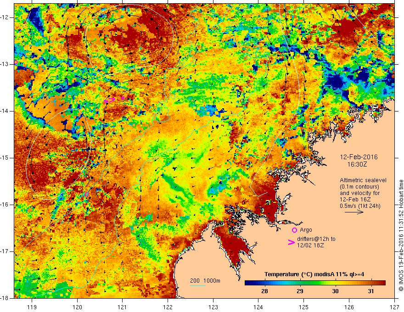Pick the dark red end of temperature colorbar
The width and height of the screenshot is (404, 312).
point(382,283)
